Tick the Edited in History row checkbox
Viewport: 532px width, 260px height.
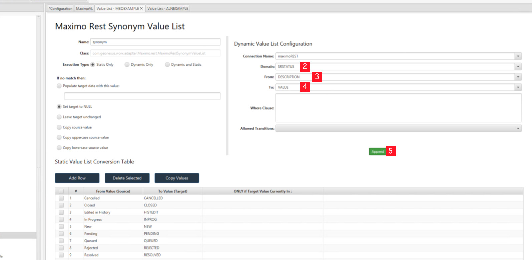[61, 212]
